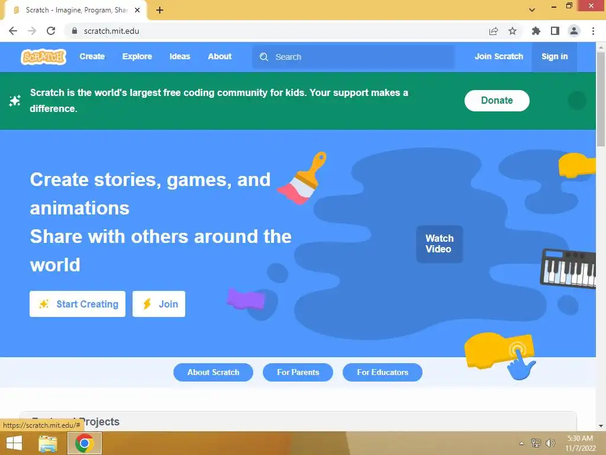Show hidden system tray icons

(x=521, y=443)
